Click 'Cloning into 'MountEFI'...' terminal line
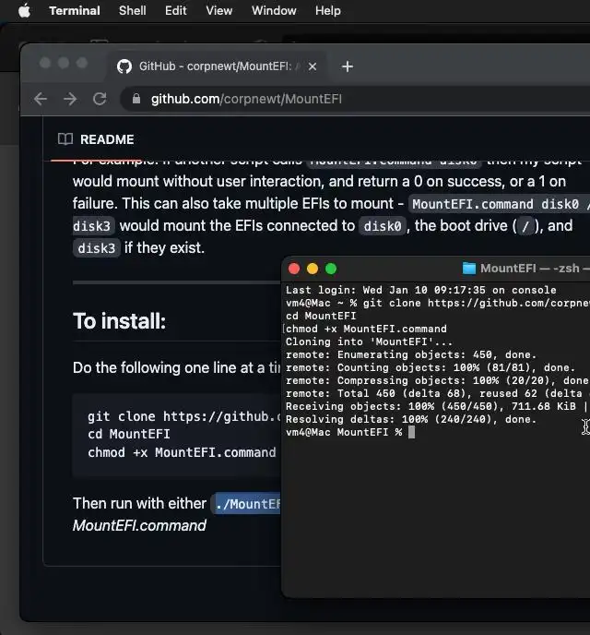Image resolution: width=590 pixels, height=635 pixels. (x=369, y=341)
